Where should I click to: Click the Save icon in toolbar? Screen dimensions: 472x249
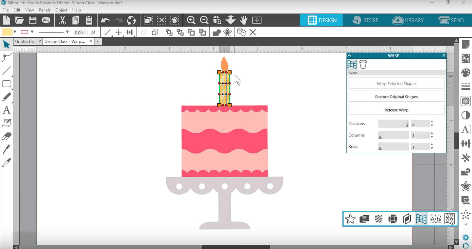[x=33, y=20]
